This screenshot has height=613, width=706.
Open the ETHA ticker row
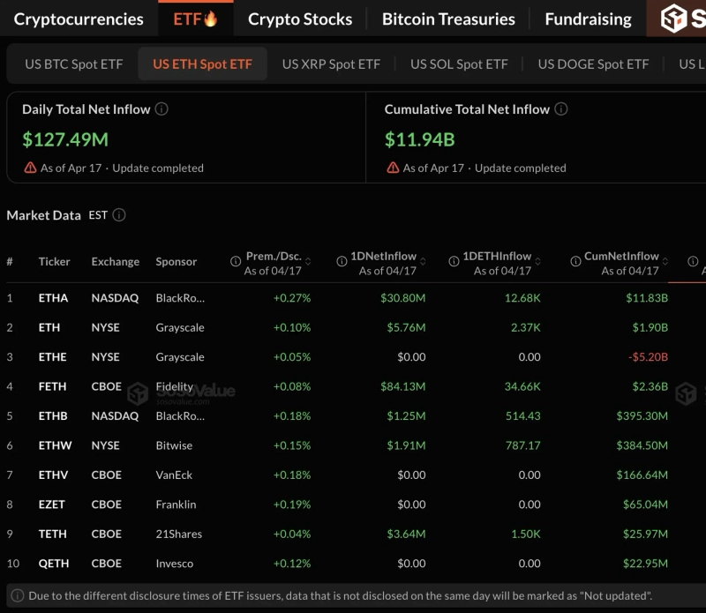click(53, 298)
